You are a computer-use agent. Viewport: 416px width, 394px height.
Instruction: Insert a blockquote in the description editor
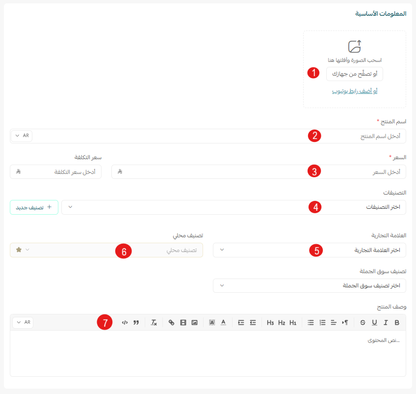[x=136, y=323]
